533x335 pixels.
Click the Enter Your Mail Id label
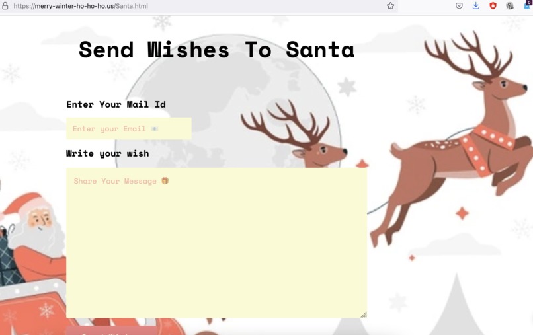(116, 104)
